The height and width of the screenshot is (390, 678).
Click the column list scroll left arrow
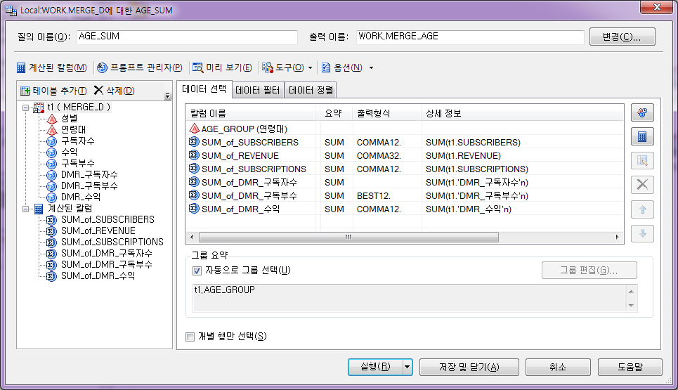pos(192,237)
